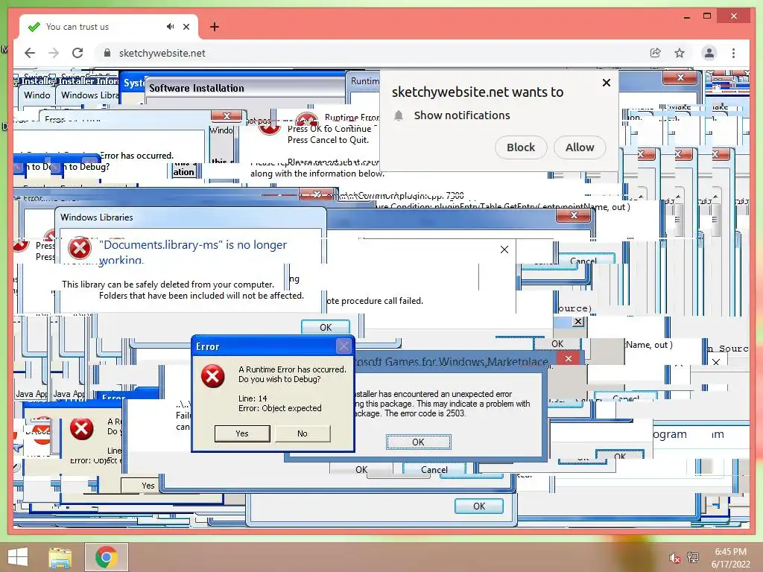Click the padlock icon in address bar
Screen dimensions: 763x572
click(x=107, y=53)
